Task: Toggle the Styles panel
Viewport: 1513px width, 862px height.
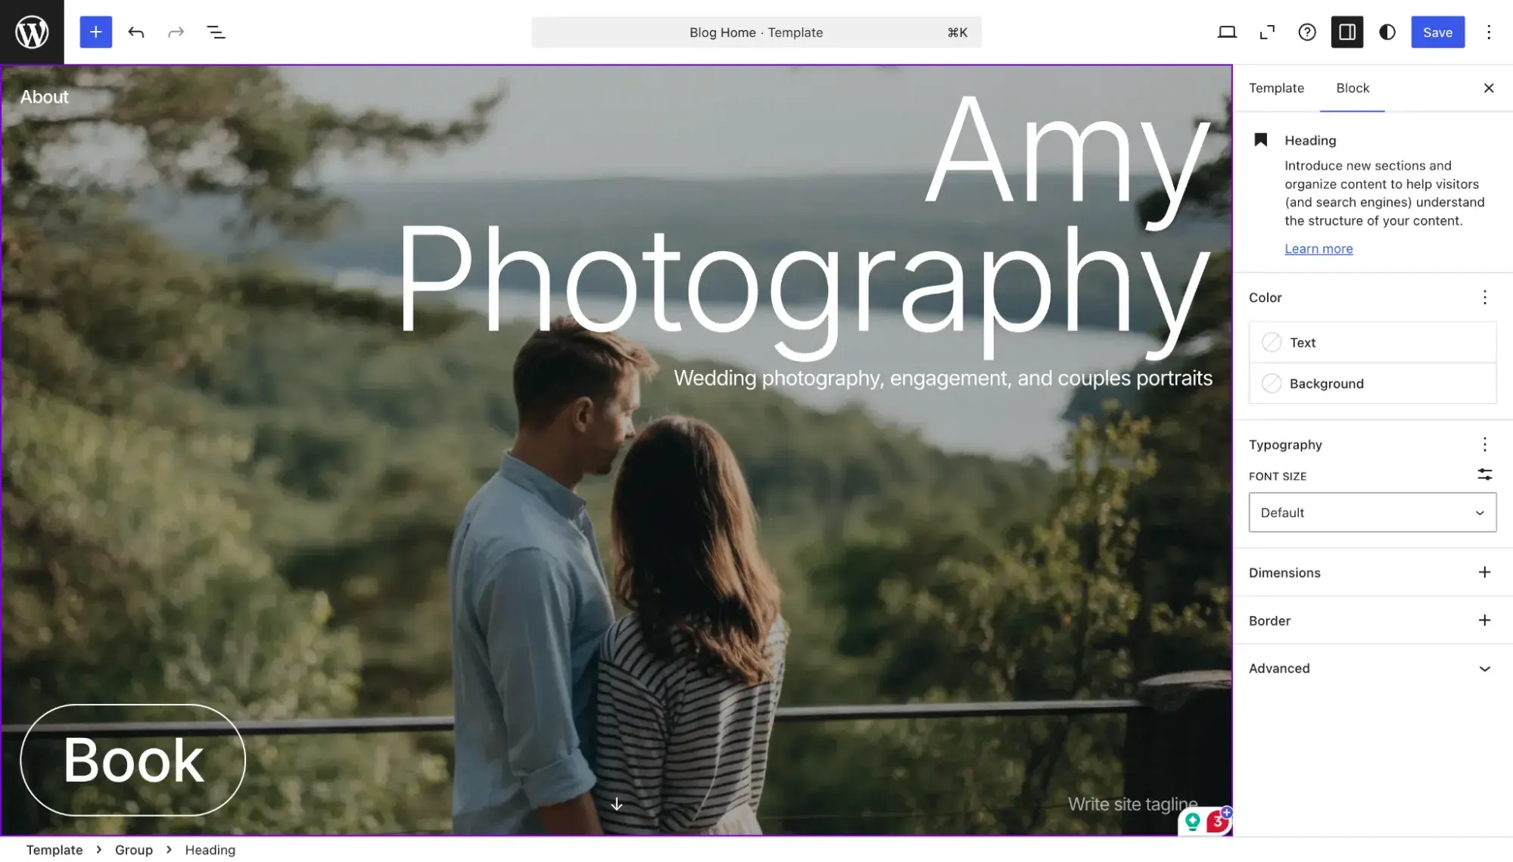Action: pos(1387,32)
